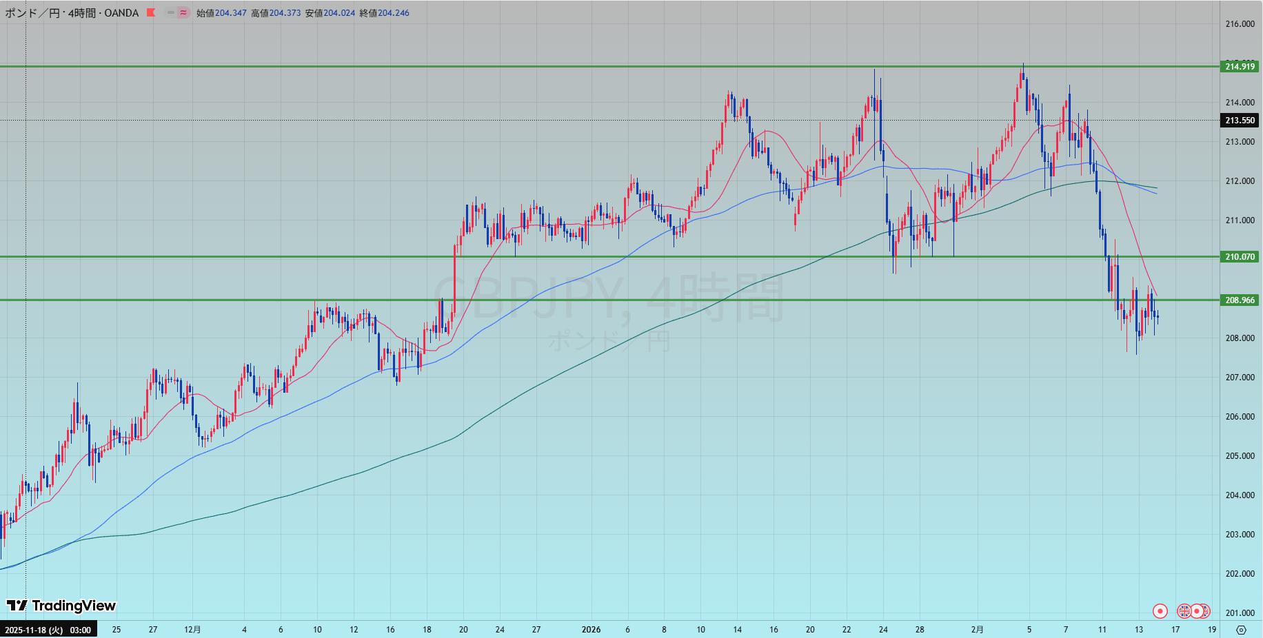The image size is (1263, 638).
Task: Click the 2025-11-18 crosshair date label
Action: click(x=48, y=630)
